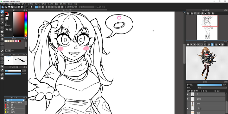Select the Eraser tool
Image resolution: width=228 pixels, height=114 pixels.
pos(2,15)
